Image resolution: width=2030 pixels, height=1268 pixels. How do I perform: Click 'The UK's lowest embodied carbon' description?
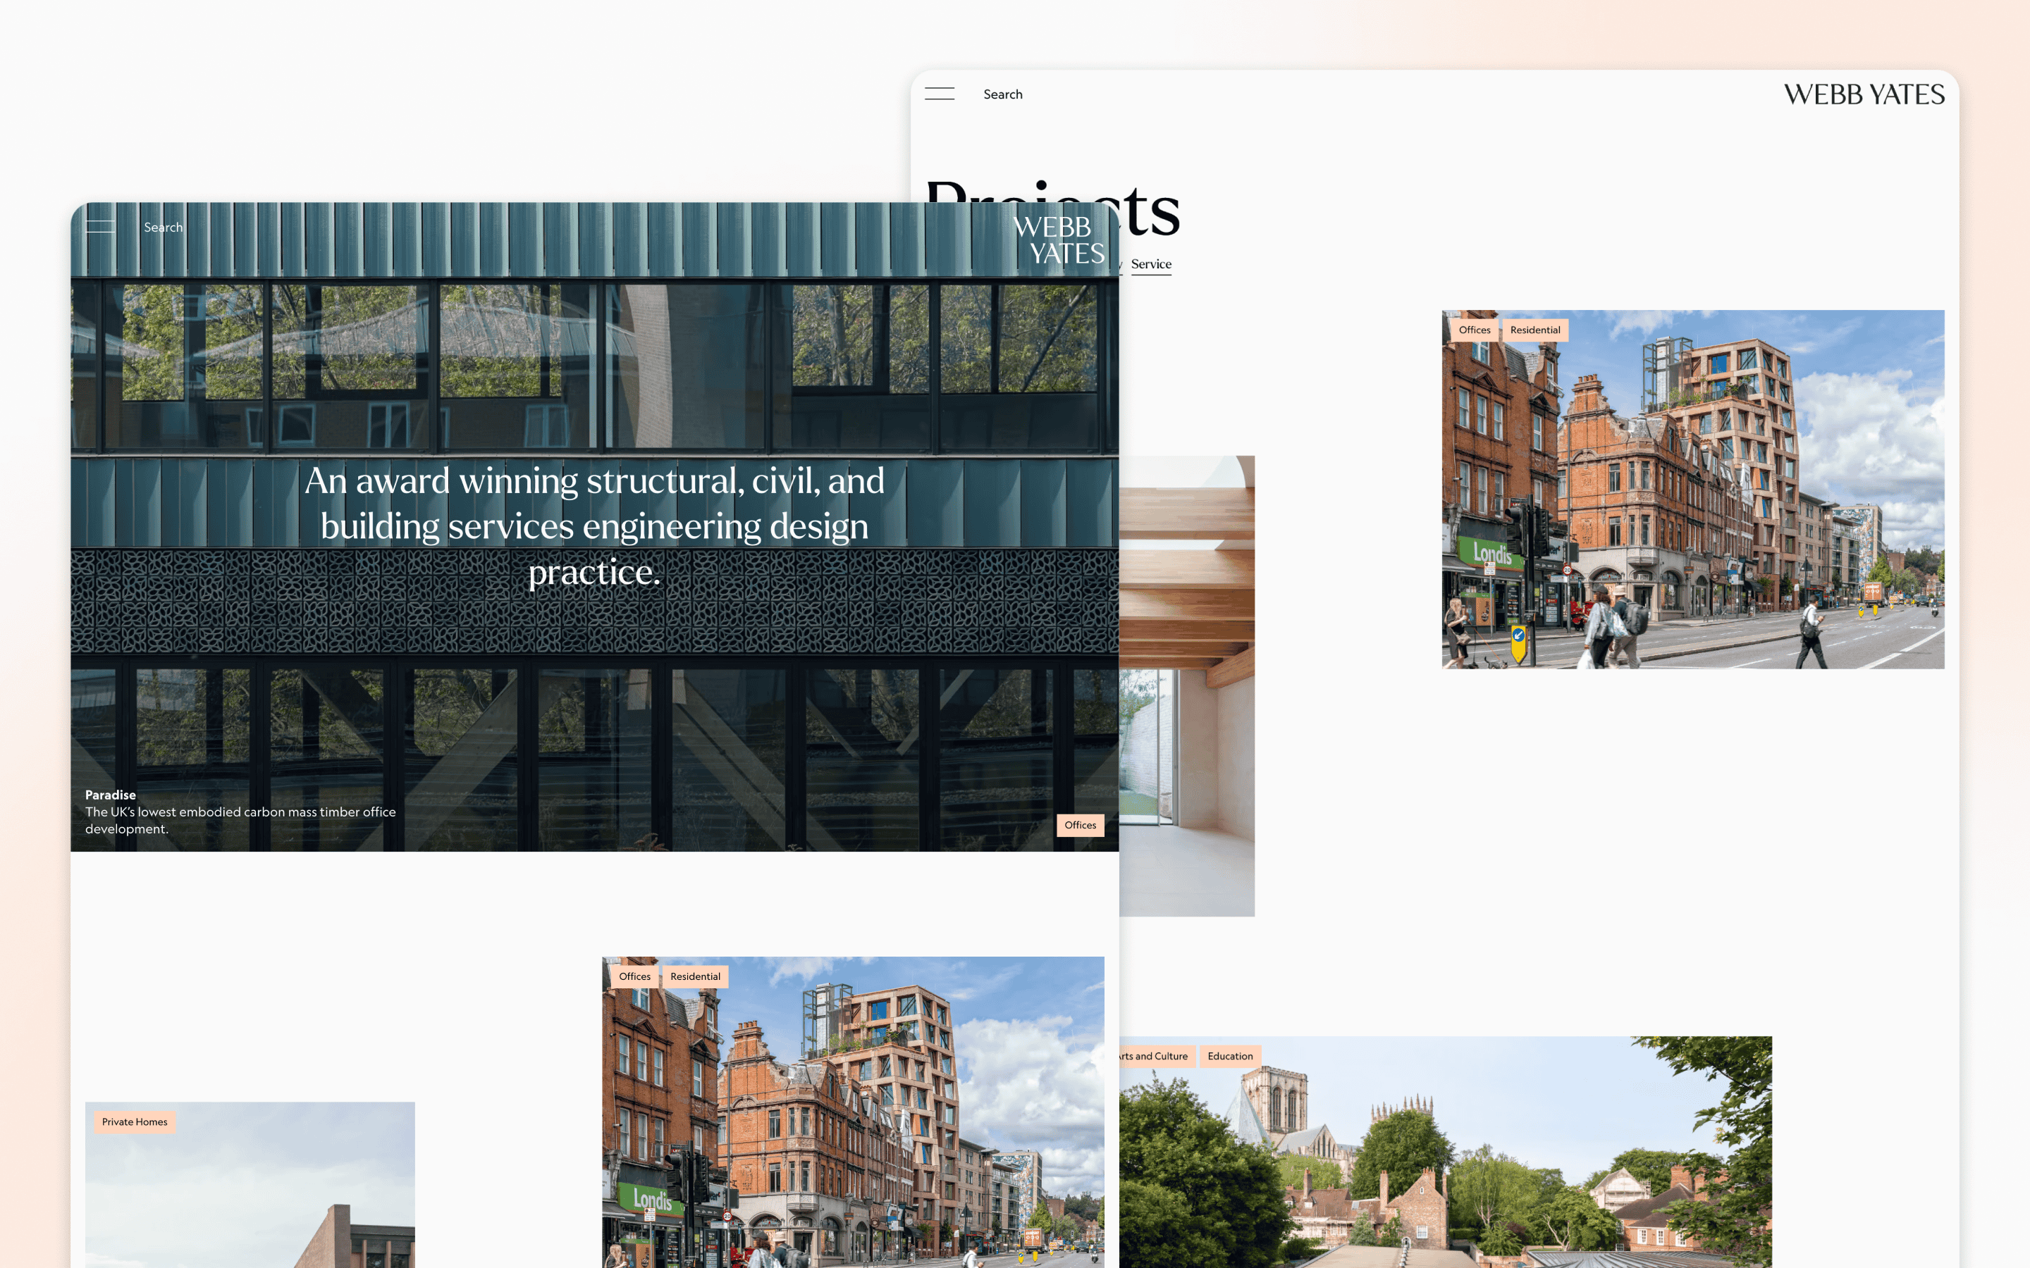tap(240, 820)
